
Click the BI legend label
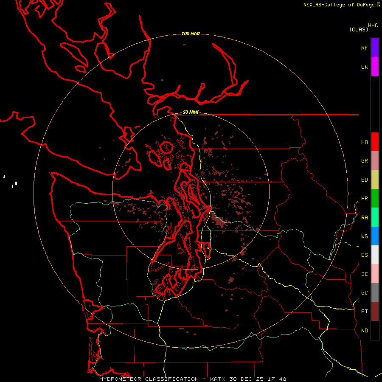coord(364,312)
